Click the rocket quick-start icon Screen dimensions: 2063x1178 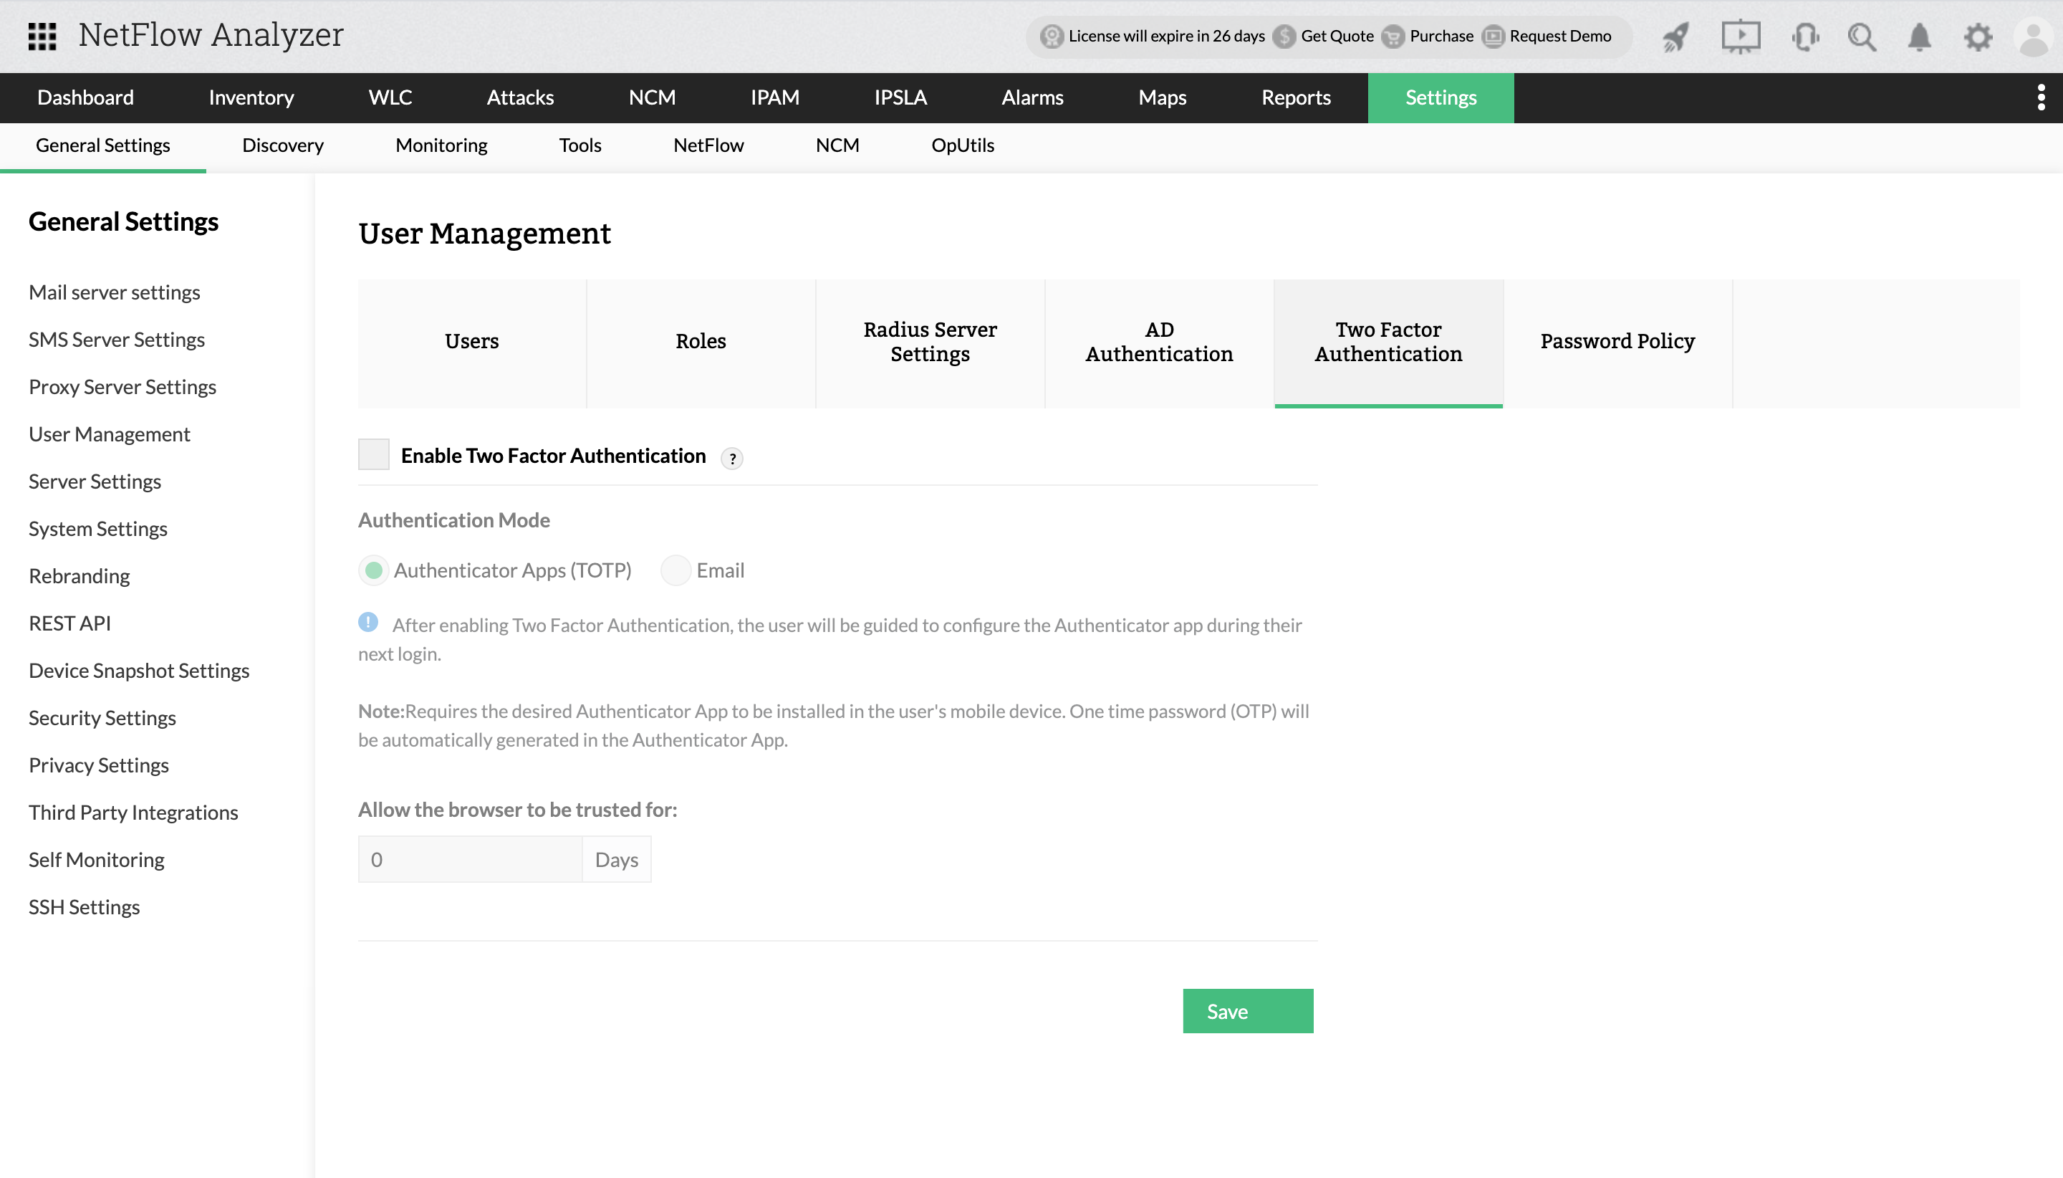[x=1675, y=37]
